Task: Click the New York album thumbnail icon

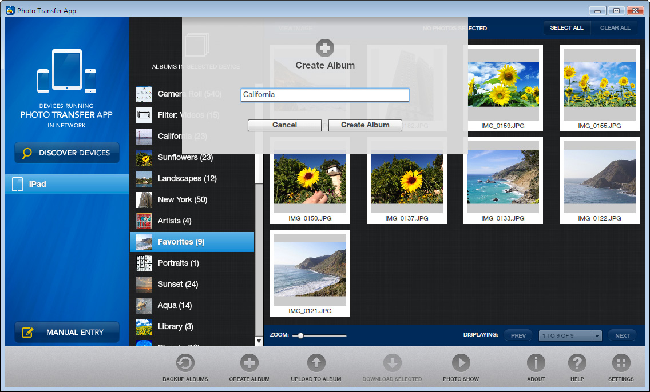Action: point(144,200)
